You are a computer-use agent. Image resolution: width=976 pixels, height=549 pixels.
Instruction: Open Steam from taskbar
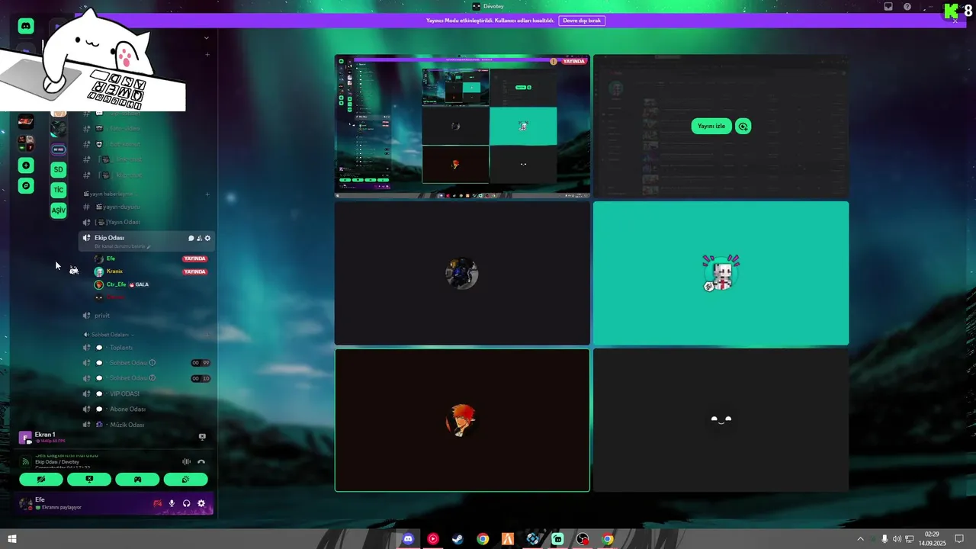click(x=457, y=539)
